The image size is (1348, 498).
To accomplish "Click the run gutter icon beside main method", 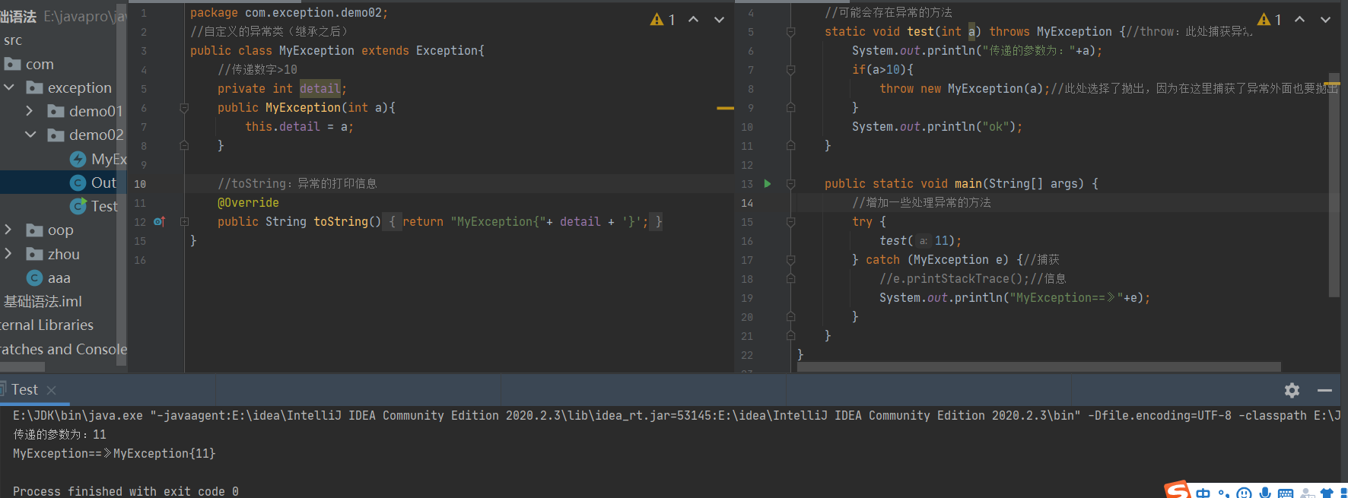I will (768, 183).
